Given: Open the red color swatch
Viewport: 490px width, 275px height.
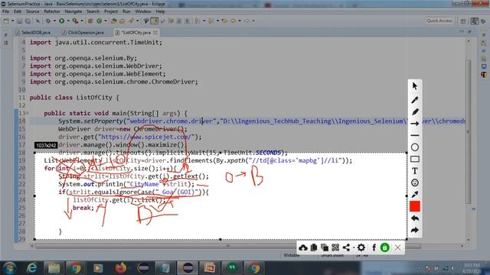Looking at the screenshot, I should 415,206.
